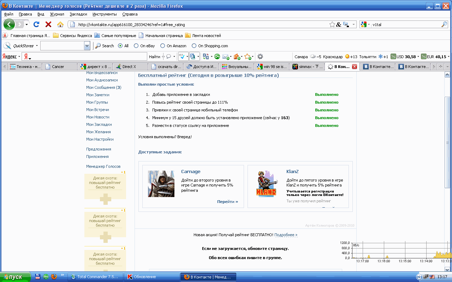452x282 pixels.
Task: Click the Firefox reload page icon
Action: coord(36,24)
